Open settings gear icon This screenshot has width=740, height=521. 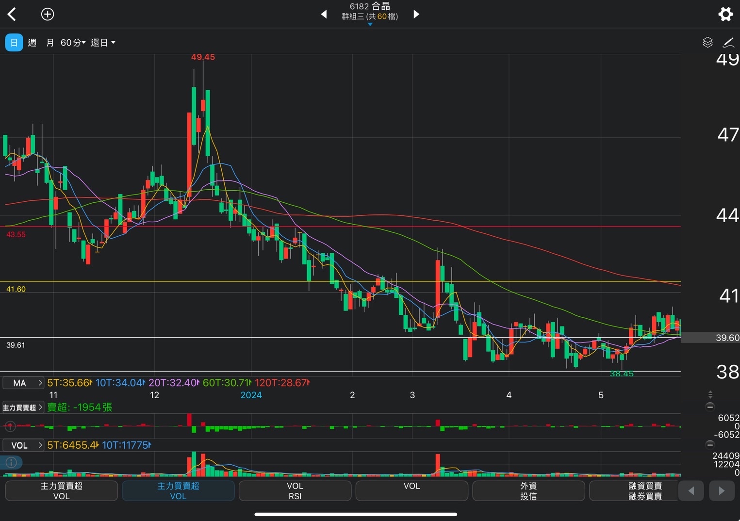point(725,14)
